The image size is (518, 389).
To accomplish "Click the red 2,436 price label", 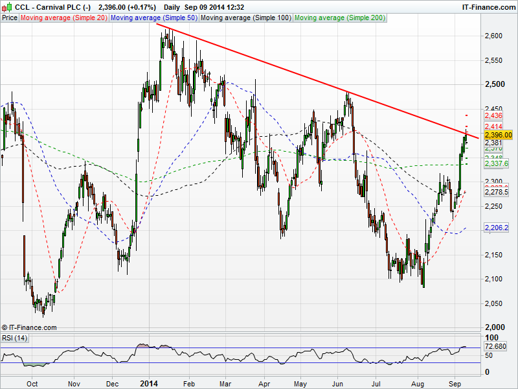I will pyautogui.click(x=493, y=115).
